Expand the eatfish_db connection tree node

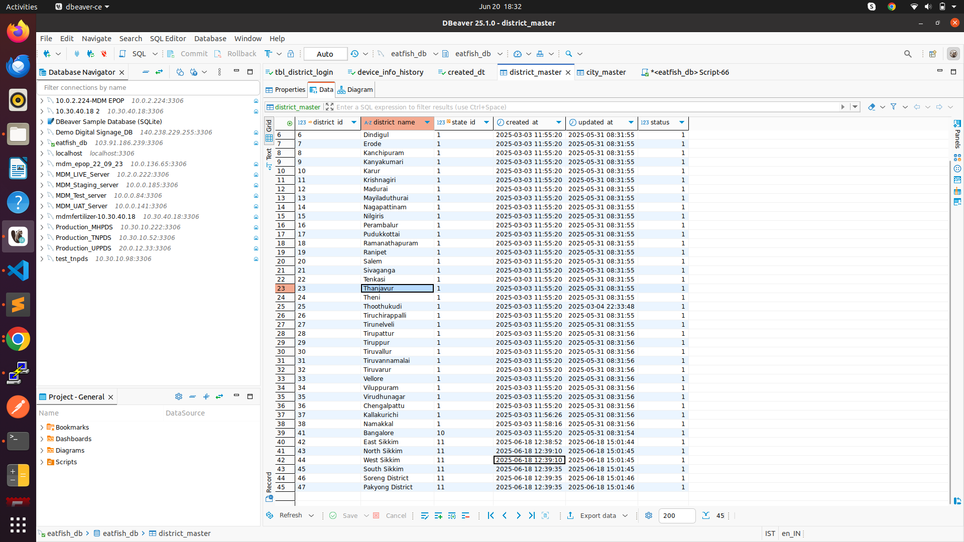point(42,143)
